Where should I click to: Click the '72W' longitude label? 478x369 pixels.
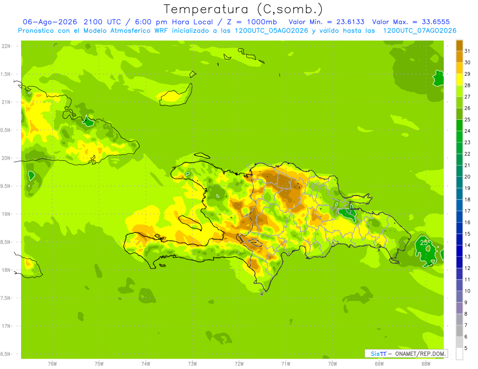coord(239,363)
